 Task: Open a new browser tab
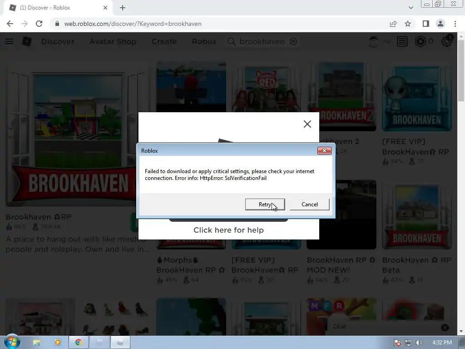pos(123,8)
